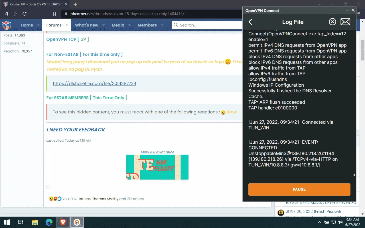Viewport: 365px width, 228px height.
Task: Click the 'Solutions: 41' user stat
Action: pos(14,43)
